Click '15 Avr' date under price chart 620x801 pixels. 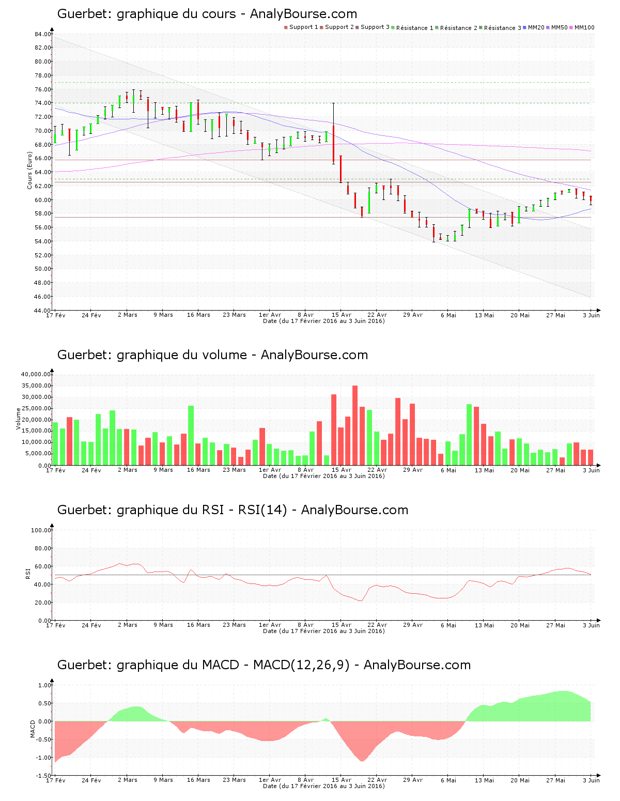(x=342, y=315)
